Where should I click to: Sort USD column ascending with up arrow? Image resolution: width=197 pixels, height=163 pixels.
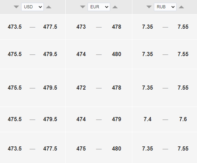(x=49, y=7)
